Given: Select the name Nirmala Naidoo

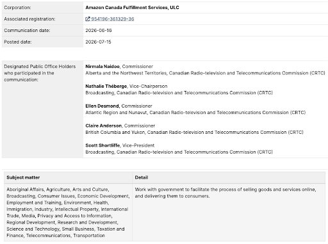Looking at the screenshot, I should tap(102, 67).
